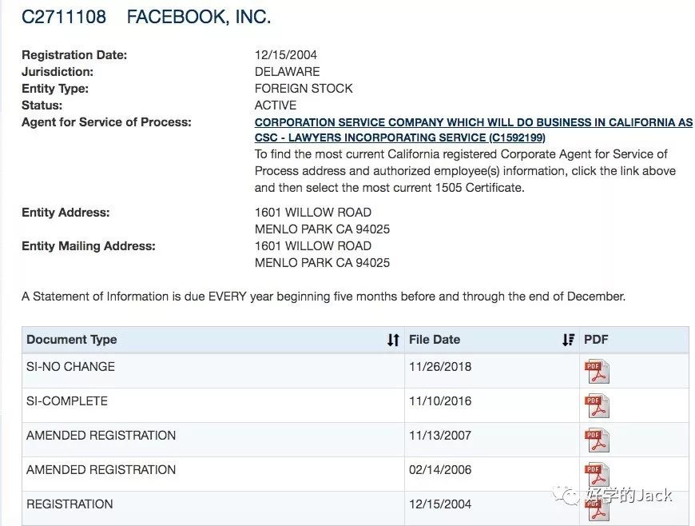This screenshot has width=695, height=526.
Task: Sort by Document Type arrows icon
Action: [392, 340]
